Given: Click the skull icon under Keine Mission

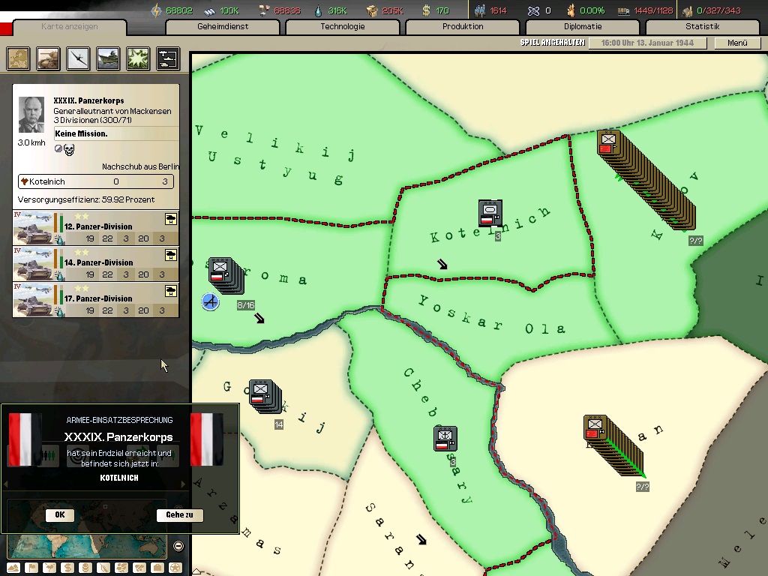Looking at the screenshot, I should click(69, 150).
